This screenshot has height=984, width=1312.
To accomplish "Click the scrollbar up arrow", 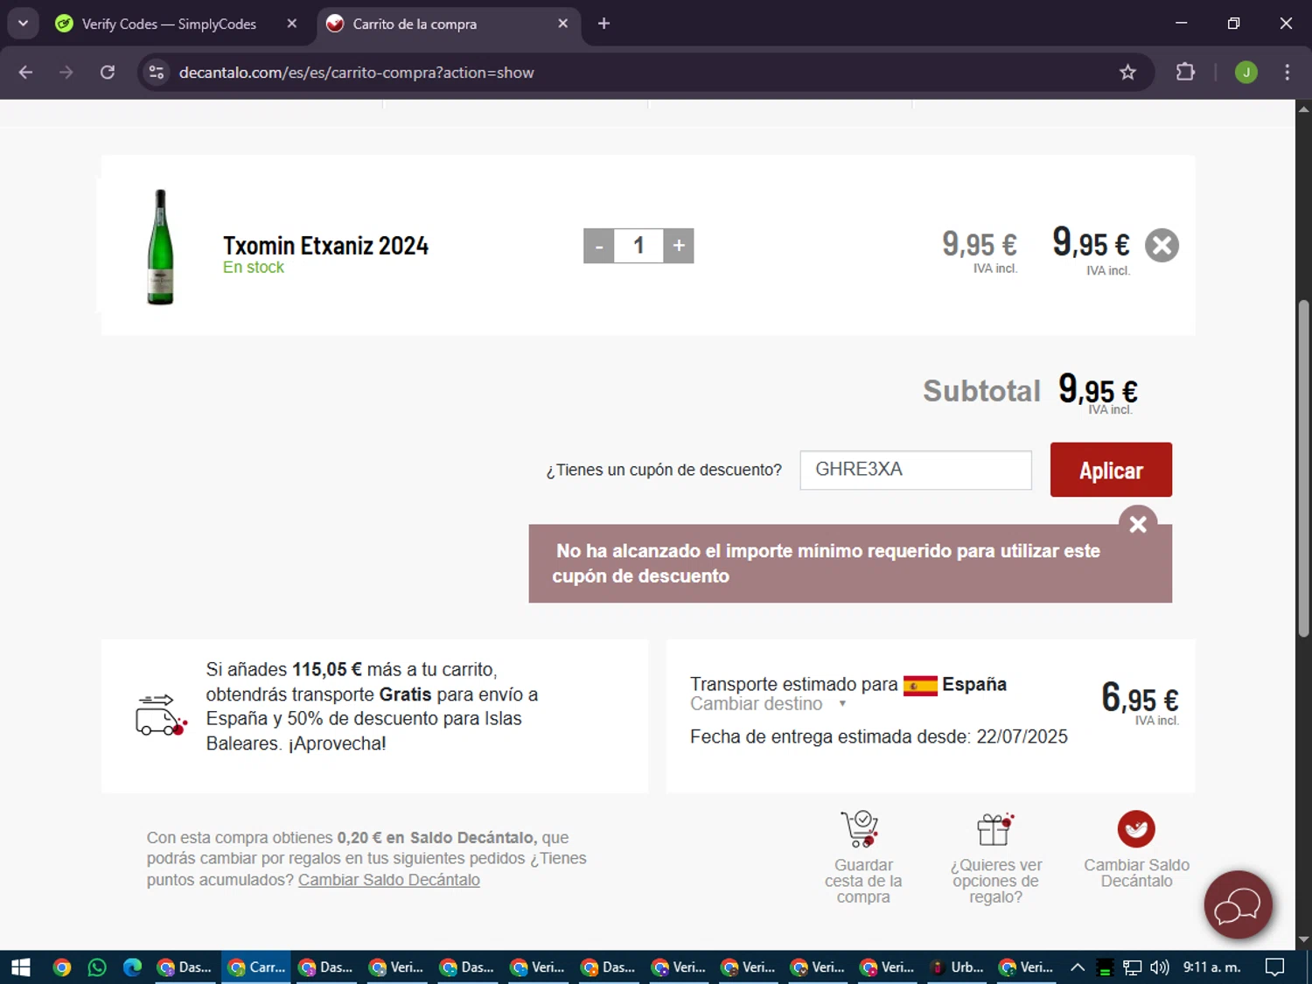I will click(x=1303, y=109).
